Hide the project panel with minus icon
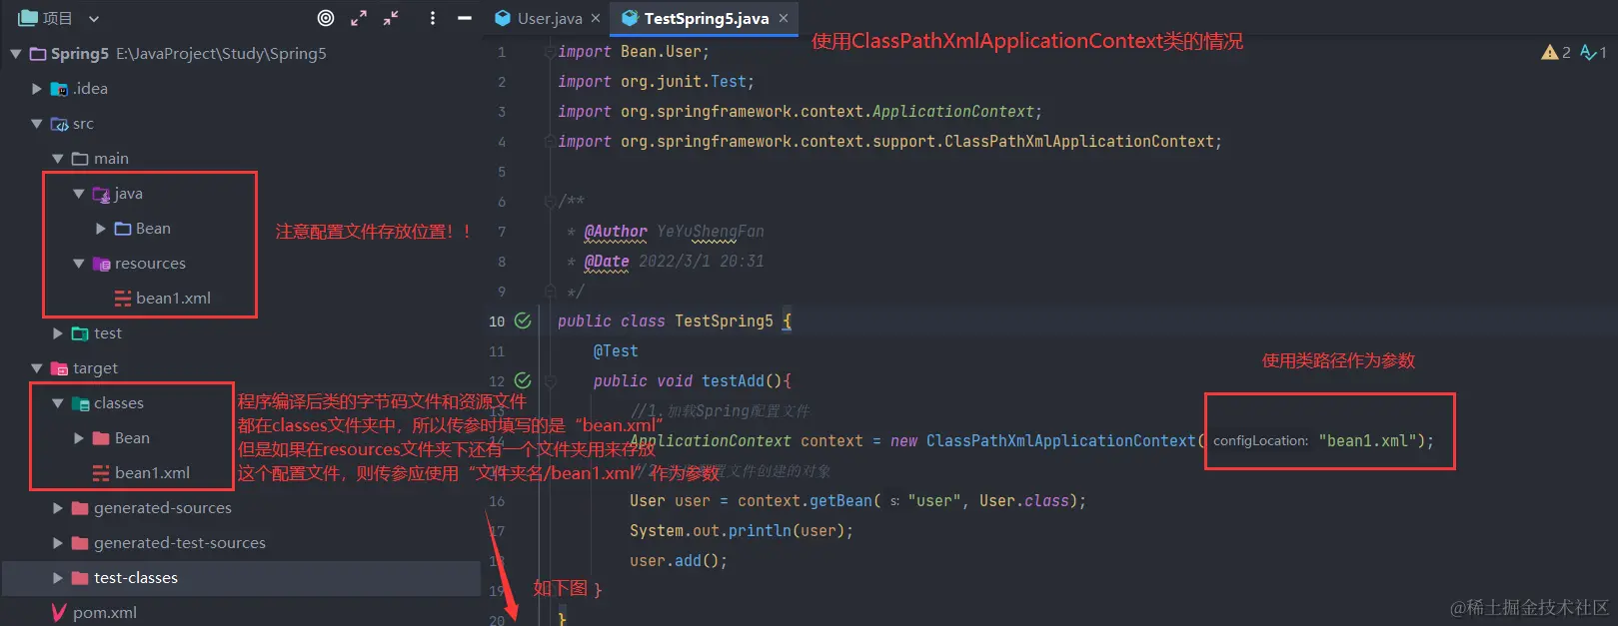Viewport: 1618px width, 626px height. [x=464, y=18]
